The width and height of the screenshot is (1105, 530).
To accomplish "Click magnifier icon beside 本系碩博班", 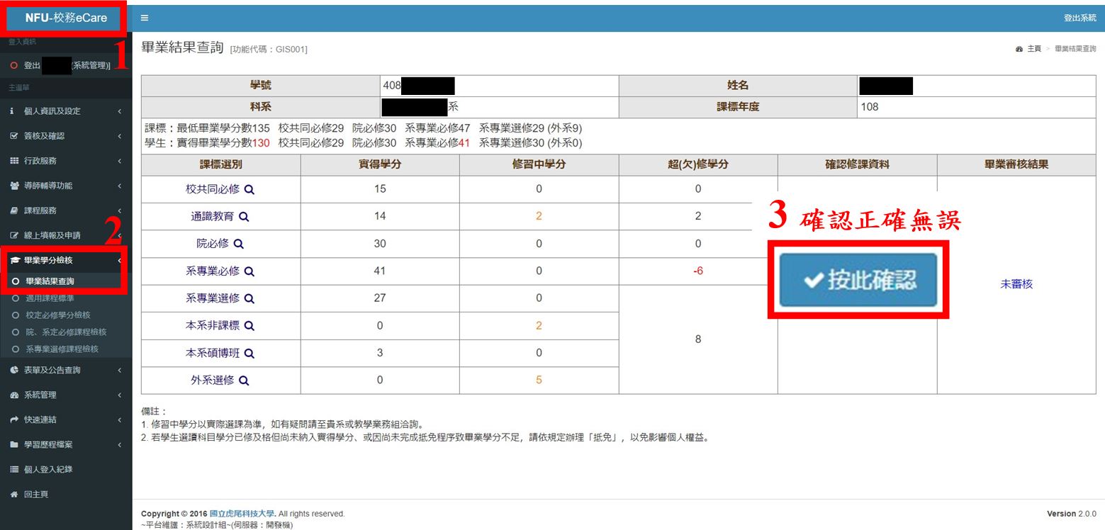I will click(249, 353).
